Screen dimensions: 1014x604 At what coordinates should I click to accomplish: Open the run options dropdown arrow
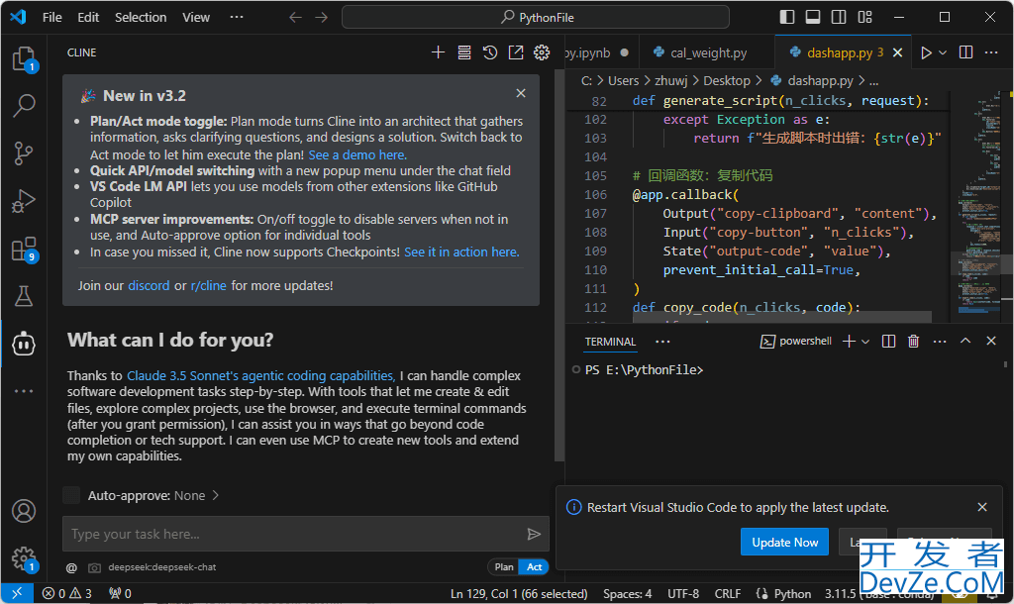[943, 52]
